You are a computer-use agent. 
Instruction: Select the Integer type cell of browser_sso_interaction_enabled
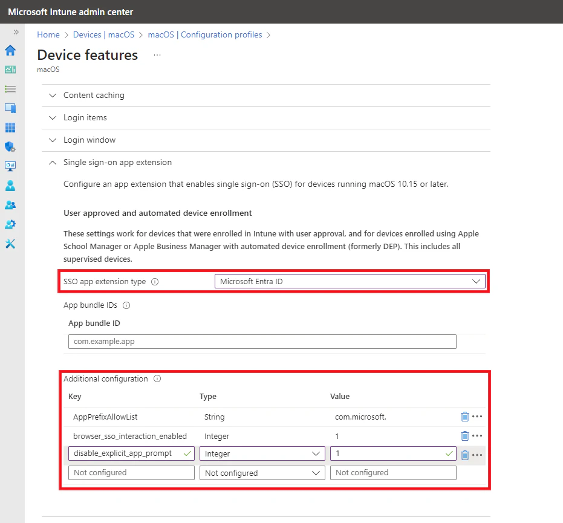click(216, 437)
